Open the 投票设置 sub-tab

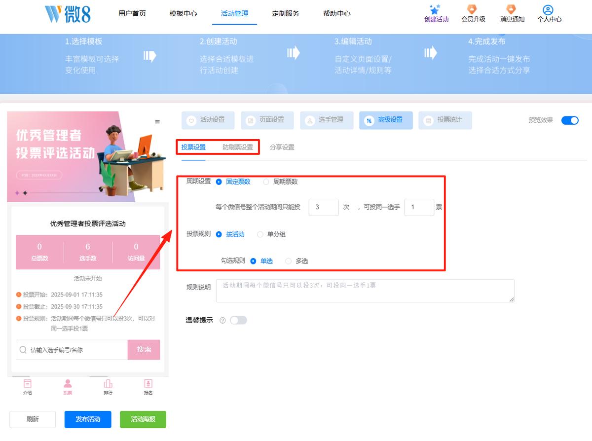pyautogui.click(x=193, y=147)
